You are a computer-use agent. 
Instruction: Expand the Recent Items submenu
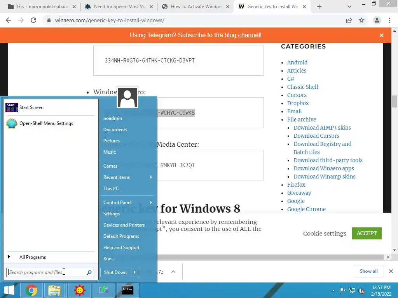(x=151, y=177)
